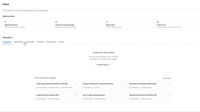The height and width of the screenshot is (112, 200).
Task: Add Load sample data from AWS S3 template
Action: (x=76, y=84)
